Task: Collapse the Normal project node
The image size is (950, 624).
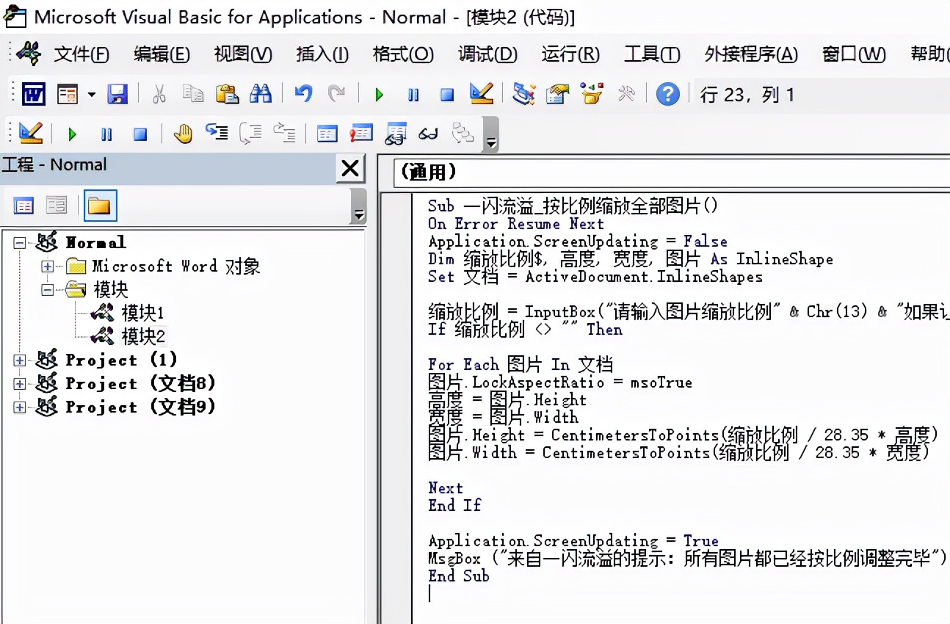Action: click(x=20, y=243)
